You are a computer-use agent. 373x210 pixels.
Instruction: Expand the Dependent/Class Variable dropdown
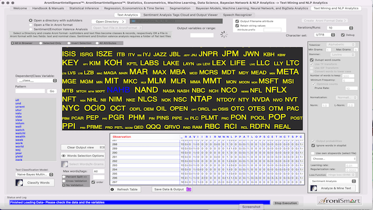36,80
